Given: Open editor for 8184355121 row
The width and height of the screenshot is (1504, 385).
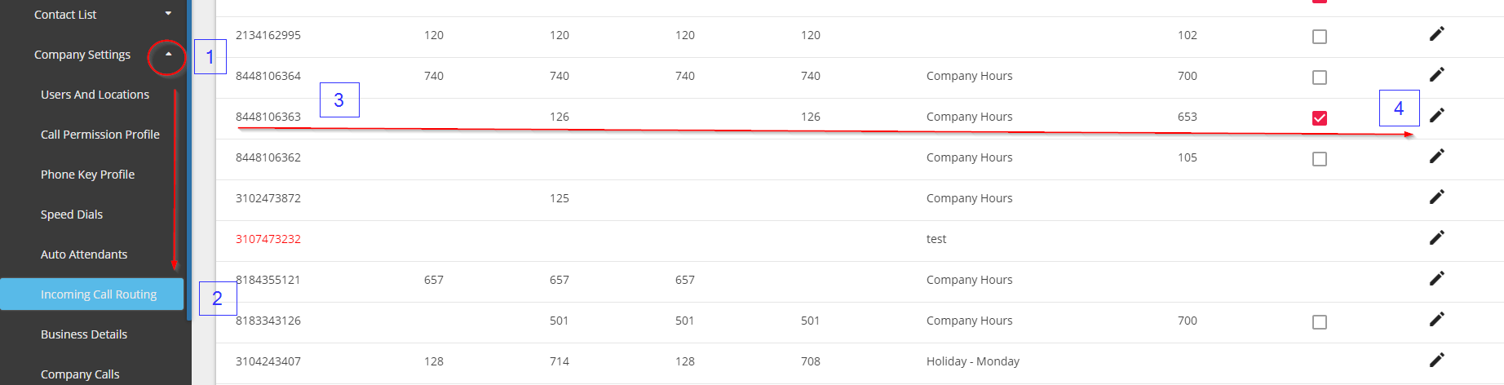Looking at the screenshot, I should [1436, 278].
